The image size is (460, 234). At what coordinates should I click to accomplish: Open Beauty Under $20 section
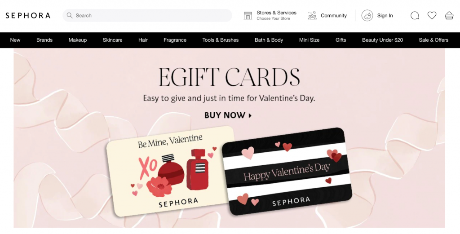coord(382,40)
